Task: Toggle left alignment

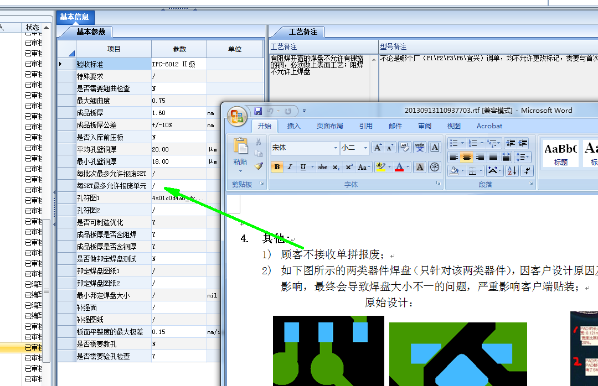Action: click(453, 157)
